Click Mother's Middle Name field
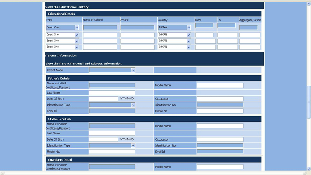 (x=220, y=126)
